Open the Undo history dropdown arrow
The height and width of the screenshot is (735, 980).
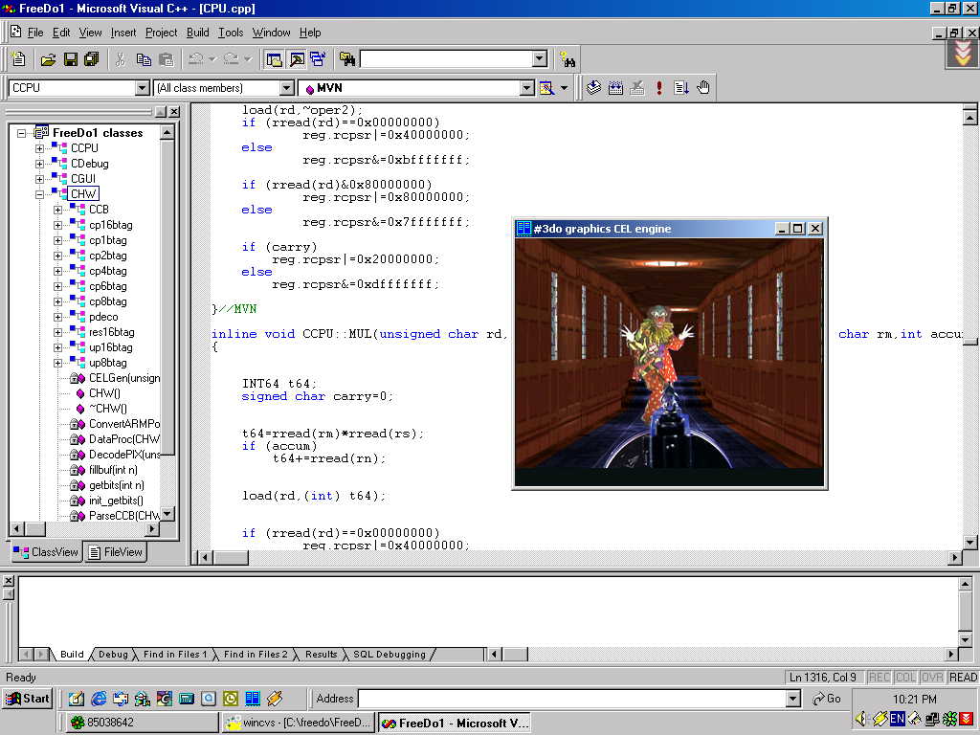212,59
